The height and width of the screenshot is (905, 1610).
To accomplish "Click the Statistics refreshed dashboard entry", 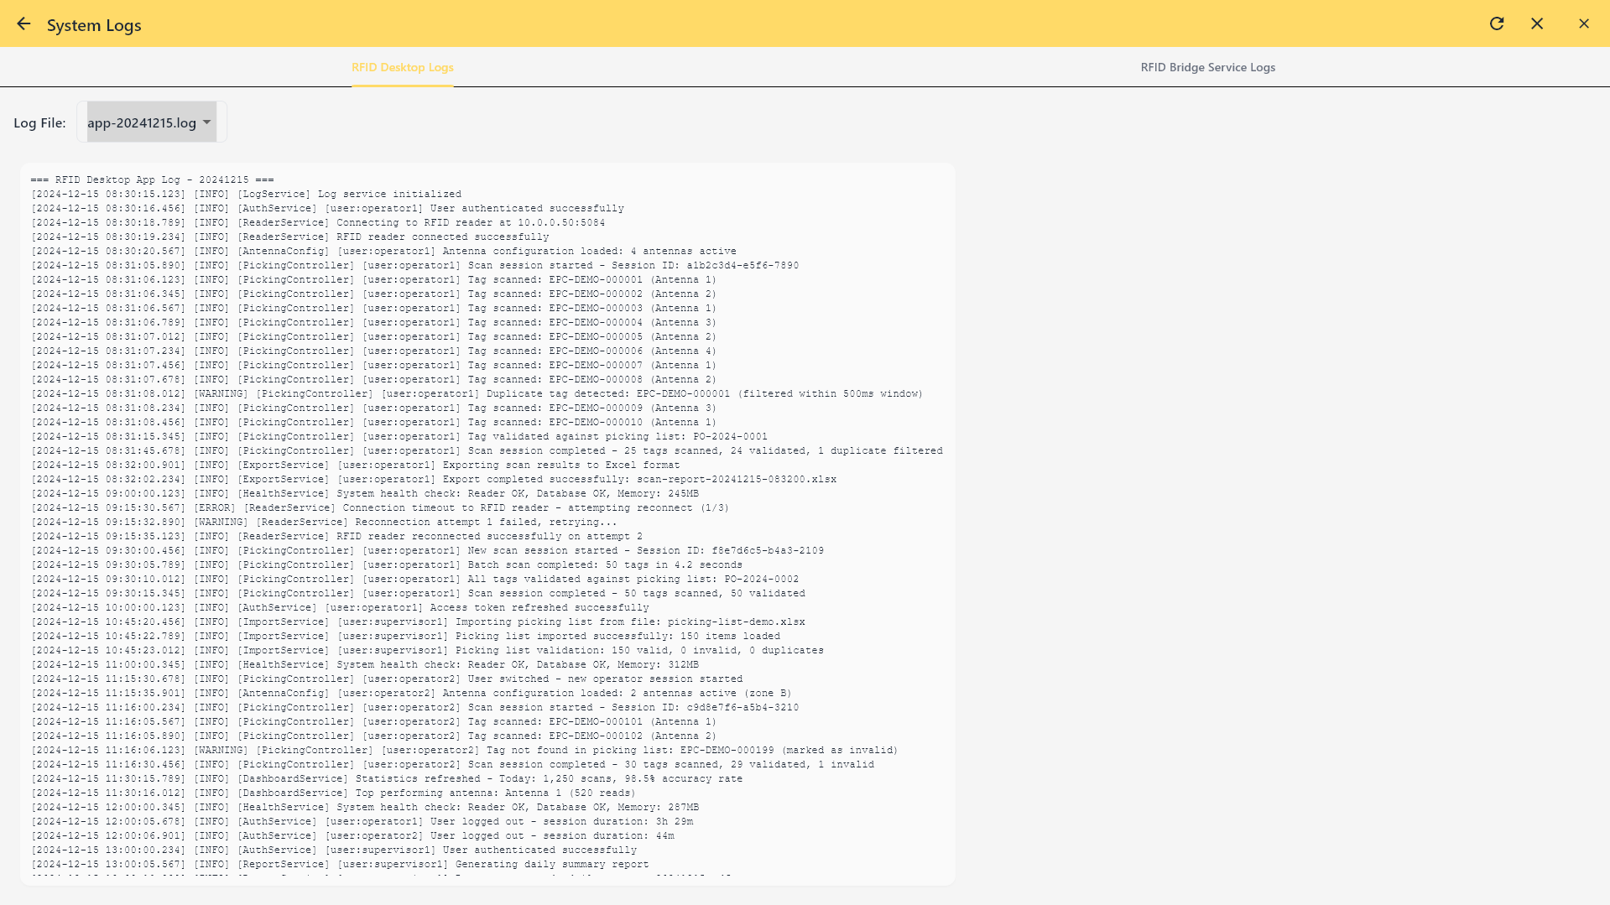I will click(x=386, y=778).
